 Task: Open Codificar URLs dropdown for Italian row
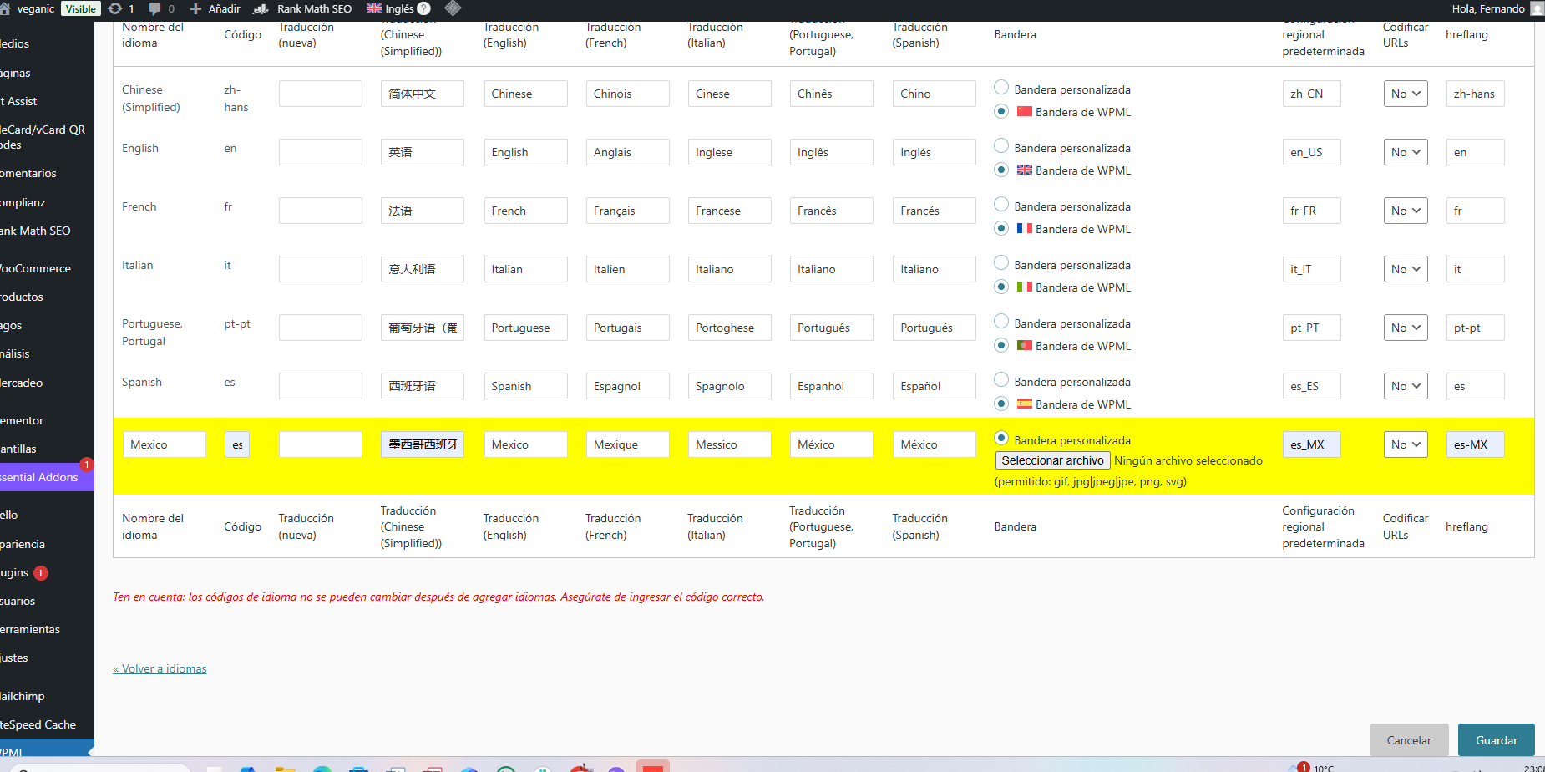click(x=1406, y=269)
